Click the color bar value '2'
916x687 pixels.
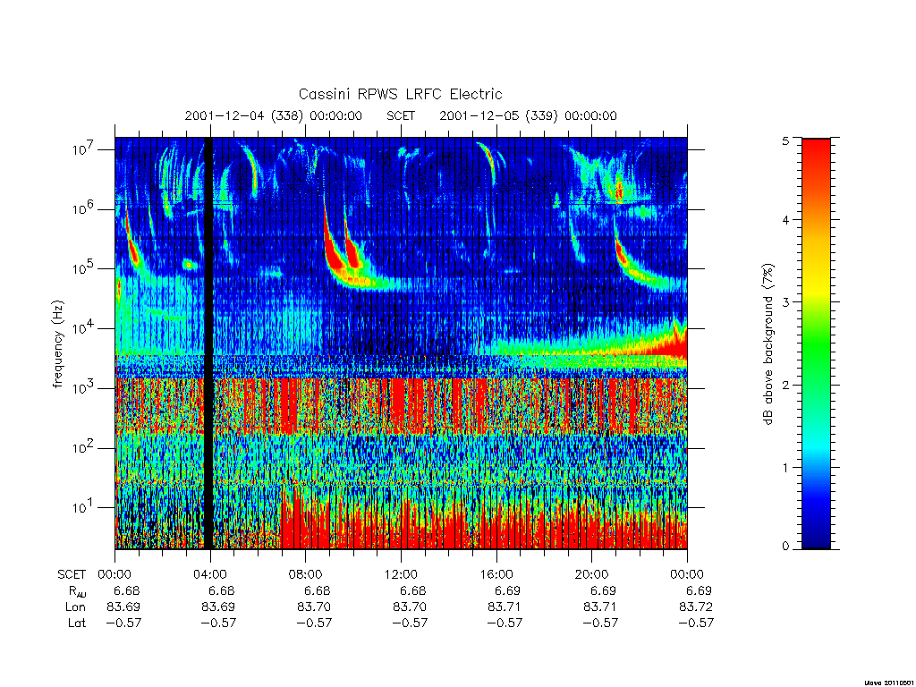pos(785,385)
